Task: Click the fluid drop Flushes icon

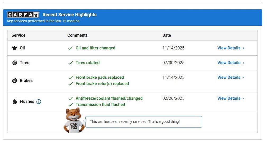Action: 15,102
